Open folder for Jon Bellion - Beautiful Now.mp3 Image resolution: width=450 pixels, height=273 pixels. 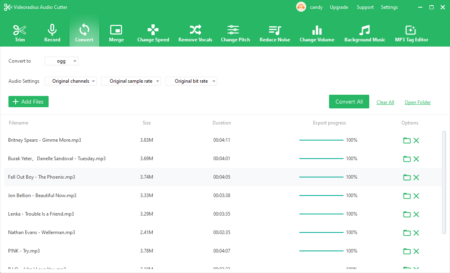click(x=407, y=196)
